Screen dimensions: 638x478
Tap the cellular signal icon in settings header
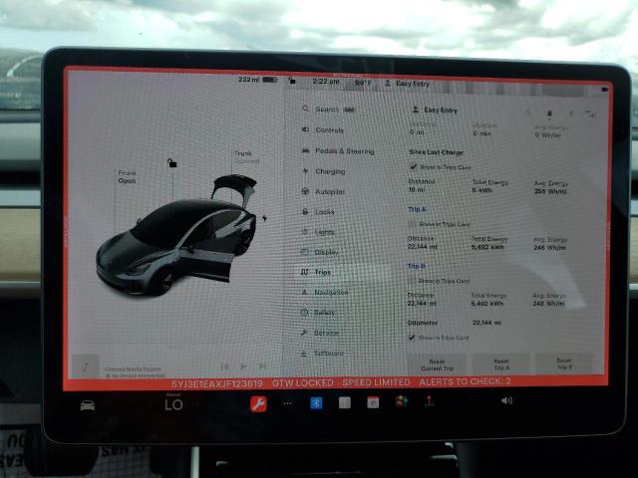point(590,115)
